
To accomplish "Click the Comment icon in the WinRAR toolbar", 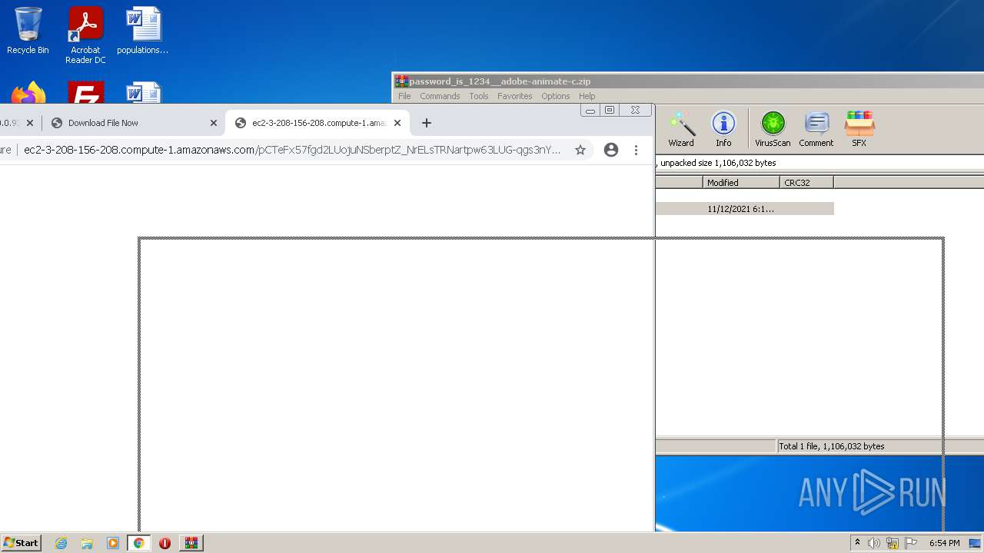I will 816,129.
